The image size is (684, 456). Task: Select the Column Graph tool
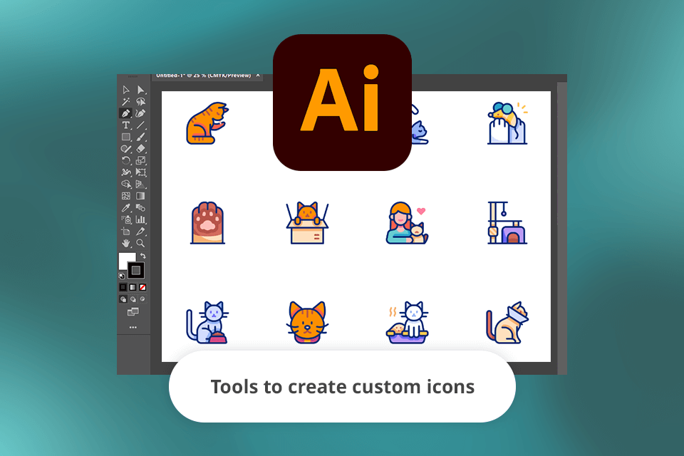(x=140, y=219)
